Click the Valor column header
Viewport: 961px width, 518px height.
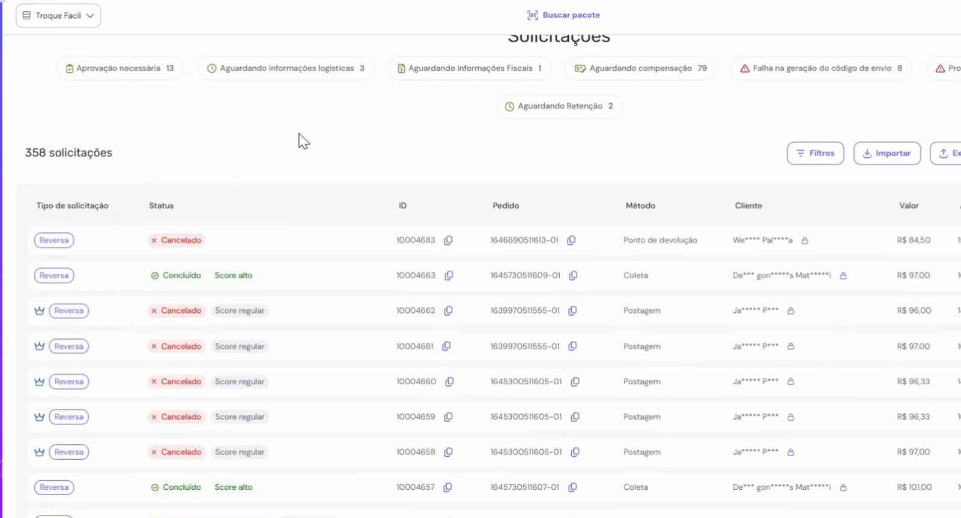click(x=909, y=206)
